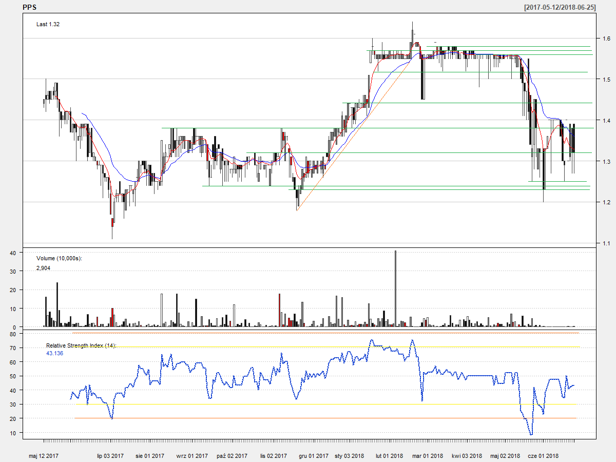Click the 'Relative Strength Index (14):' label

(82, 345)
